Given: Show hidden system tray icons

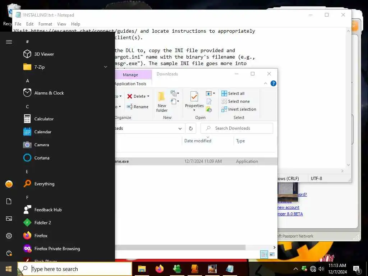Looking at the screenshot, I should 296,269.
